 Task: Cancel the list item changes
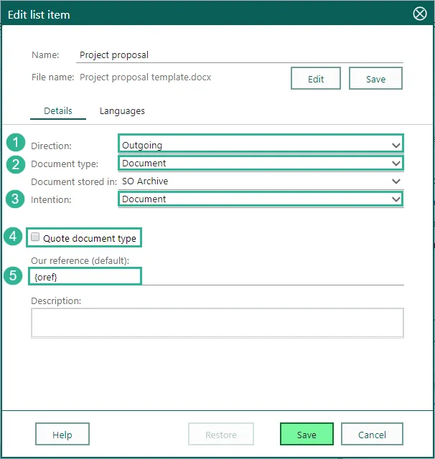[372, 435]
